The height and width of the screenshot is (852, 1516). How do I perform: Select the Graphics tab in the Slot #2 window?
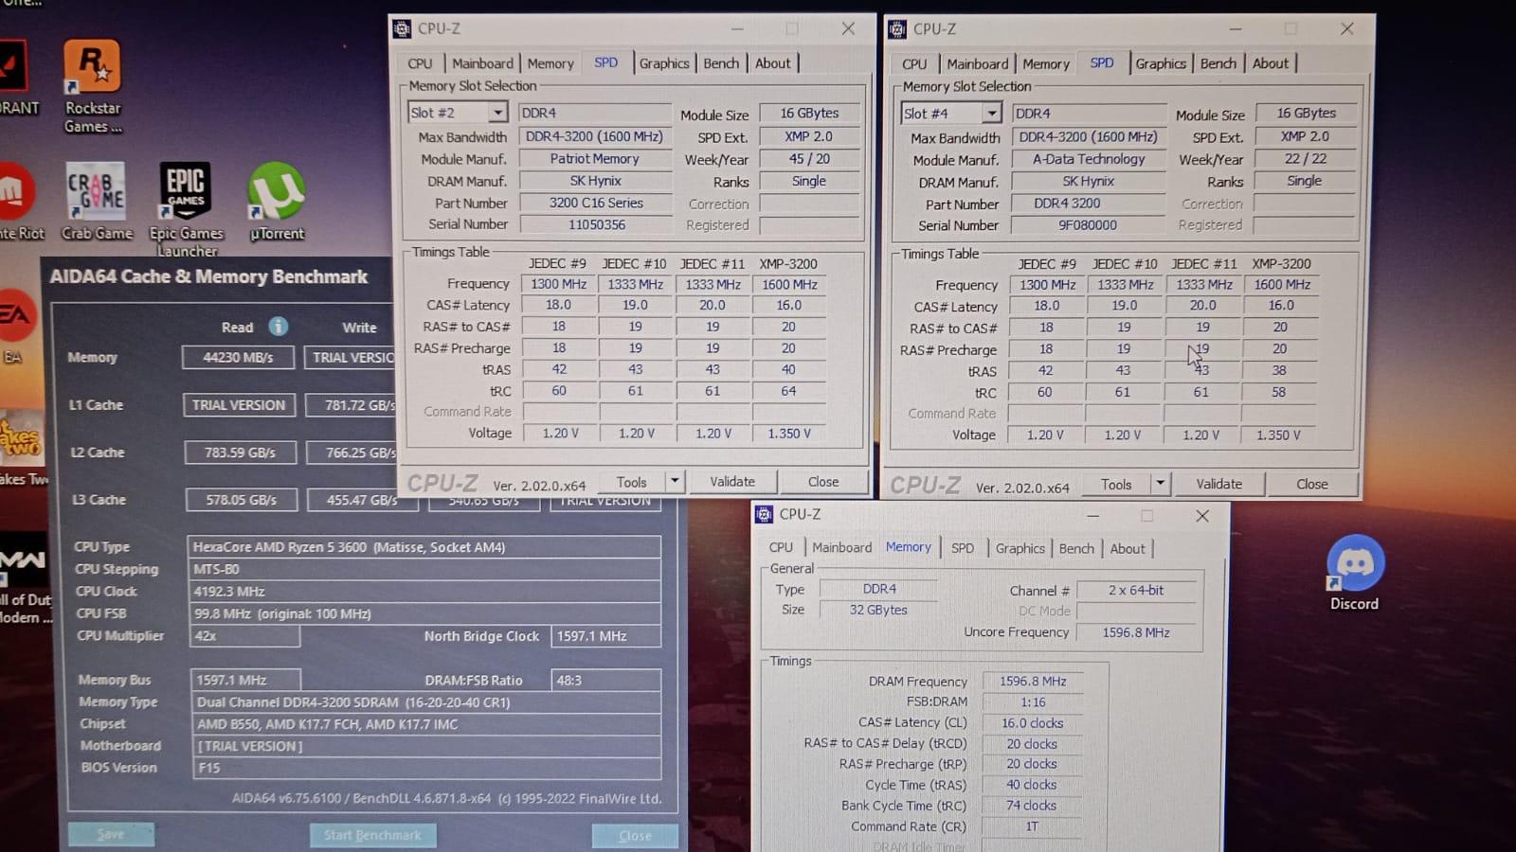664,63
